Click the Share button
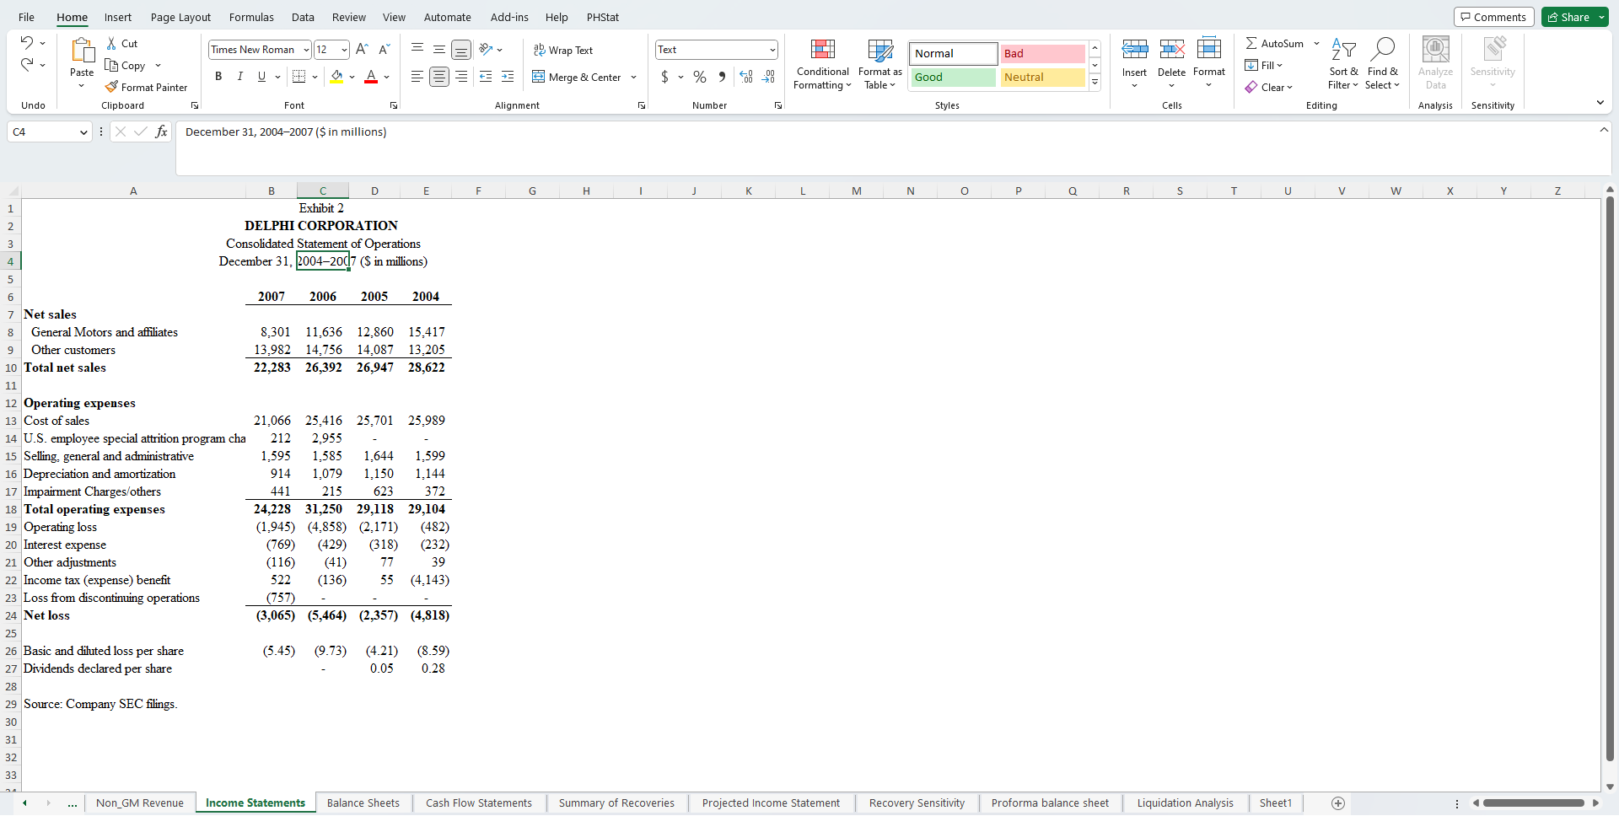The width and height of the screenshot is (1619, 816). tap(1568, 17)
